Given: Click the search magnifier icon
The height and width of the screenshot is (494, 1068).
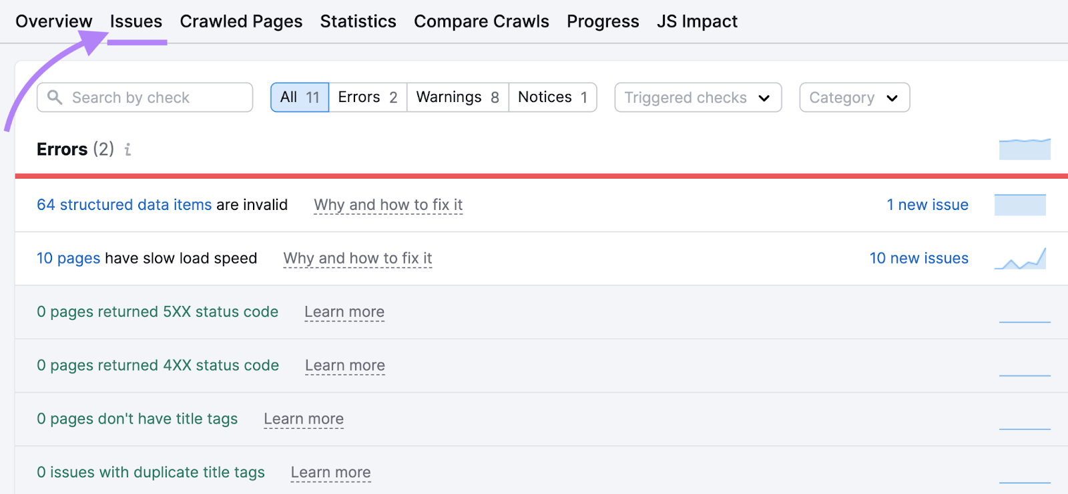Looking at the screenshot, I should [55, 97].
